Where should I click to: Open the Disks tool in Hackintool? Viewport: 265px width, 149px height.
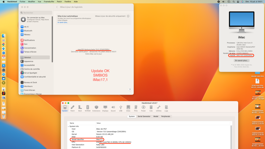[128, 108]
